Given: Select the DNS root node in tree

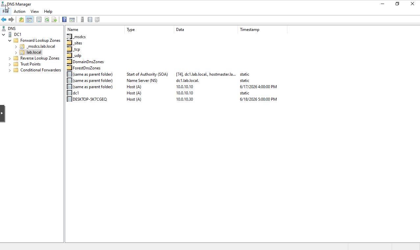Looking at the screenshot, I should pos(12,29).
